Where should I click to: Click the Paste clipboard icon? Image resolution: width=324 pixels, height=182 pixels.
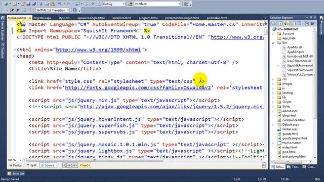[53, 4]
